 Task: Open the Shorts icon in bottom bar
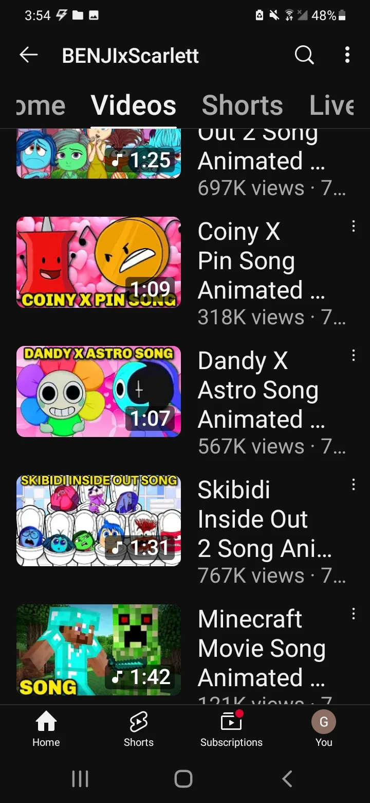pos(139,722)
